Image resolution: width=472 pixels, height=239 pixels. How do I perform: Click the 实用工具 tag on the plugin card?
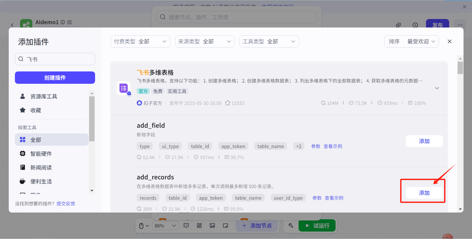(177, 91)
